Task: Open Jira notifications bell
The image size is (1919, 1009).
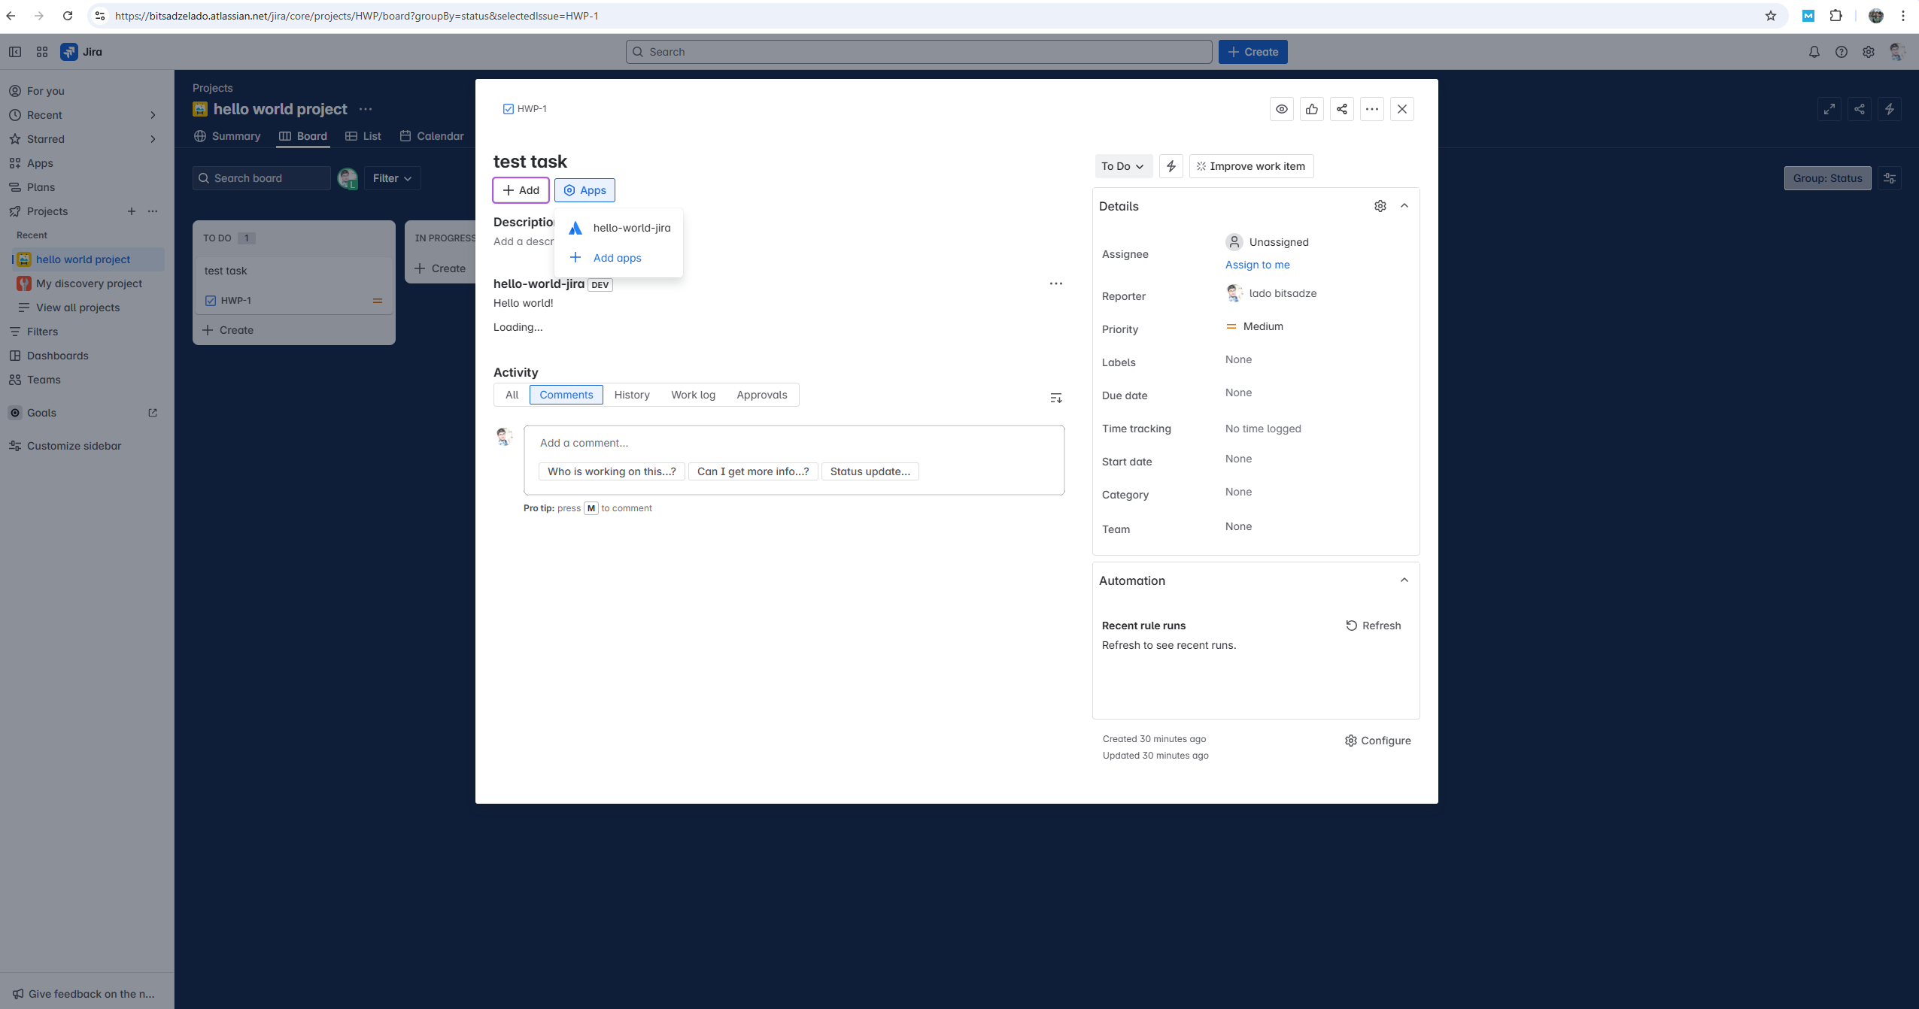Action: pyautogui.click(x=1814, y=52)
